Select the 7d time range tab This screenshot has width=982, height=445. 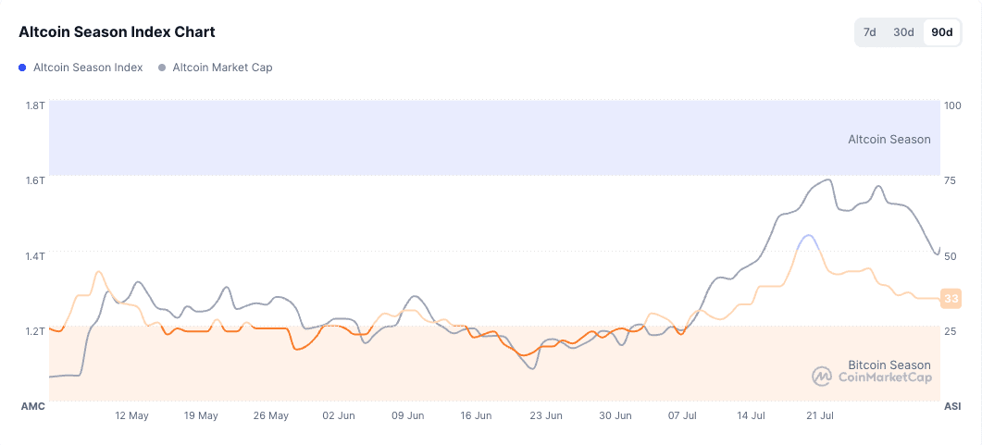click(870, 32)
